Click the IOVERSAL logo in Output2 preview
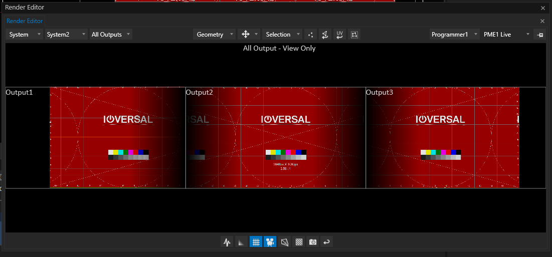Image resolution: width=552 pixels, height=257 pixels. (x=285, y=120)
